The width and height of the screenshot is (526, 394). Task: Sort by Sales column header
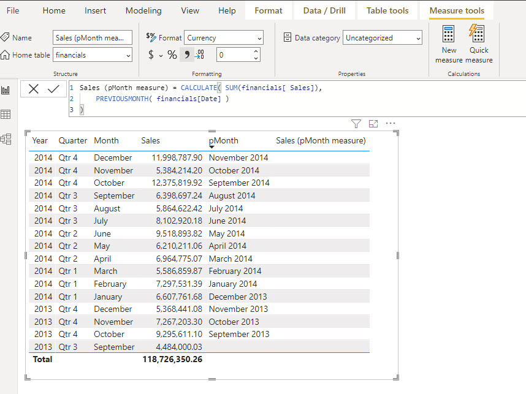150,140
